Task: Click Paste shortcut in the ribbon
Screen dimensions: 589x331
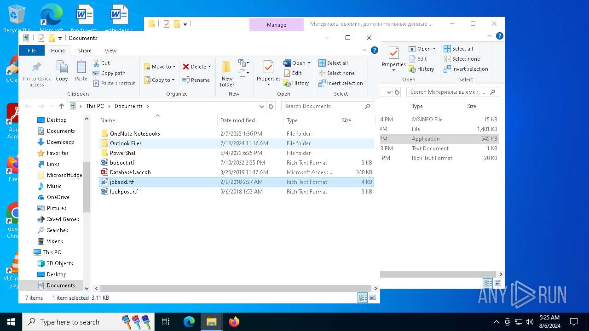Action: pos(114,83)
